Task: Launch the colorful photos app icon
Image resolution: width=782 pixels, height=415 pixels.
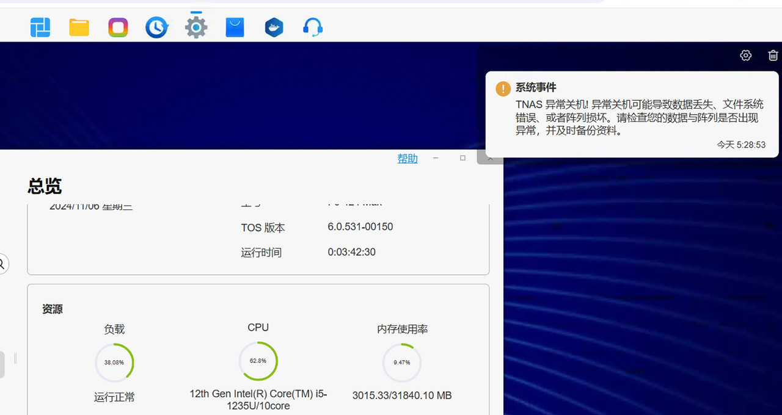Action: (118, 27)
